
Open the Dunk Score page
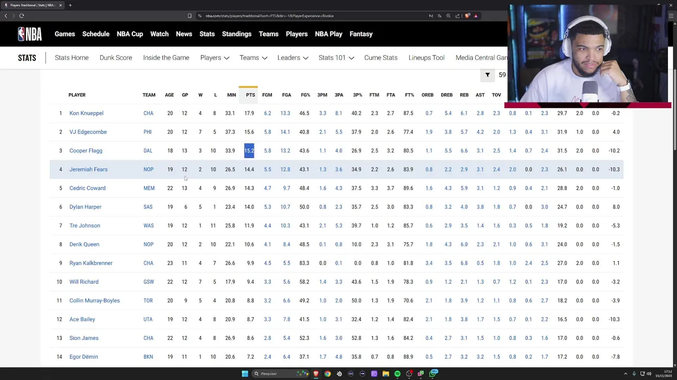[x=116, y=58]
